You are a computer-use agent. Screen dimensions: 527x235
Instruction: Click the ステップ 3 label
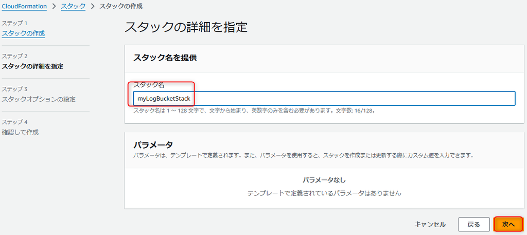[14, 89]
